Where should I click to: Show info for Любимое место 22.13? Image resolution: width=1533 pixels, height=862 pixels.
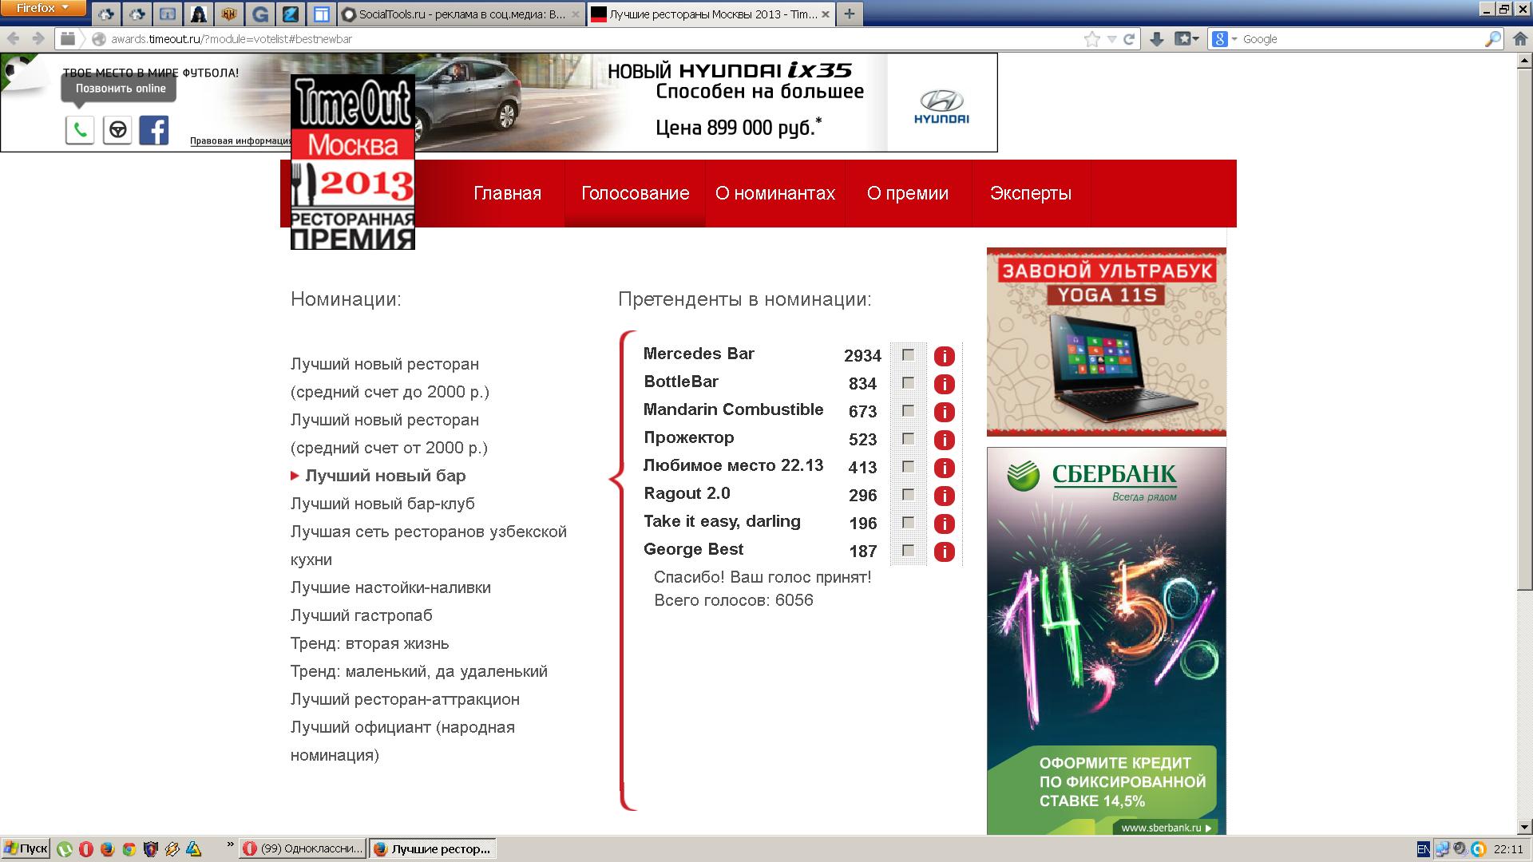pyautogui.click(x=945, y=468)
